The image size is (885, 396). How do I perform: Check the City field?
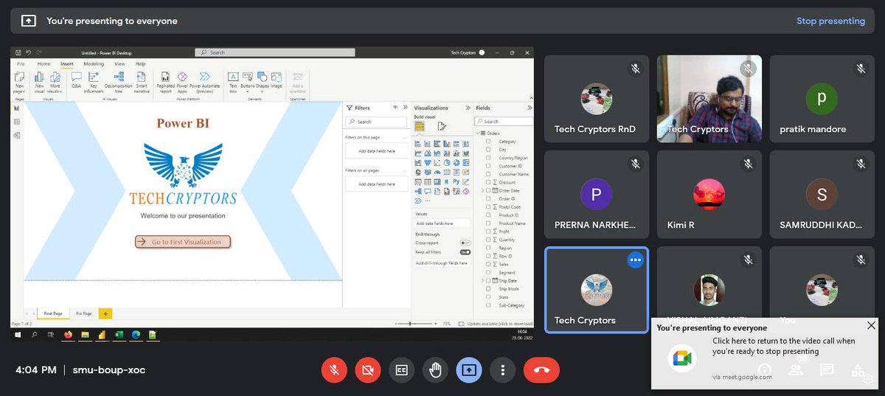(488, 150)
